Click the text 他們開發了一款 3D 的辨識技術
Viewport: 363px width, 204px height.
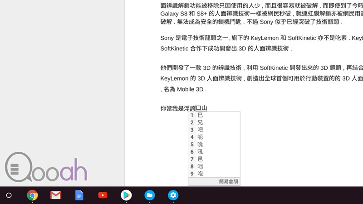click(201, 68)
